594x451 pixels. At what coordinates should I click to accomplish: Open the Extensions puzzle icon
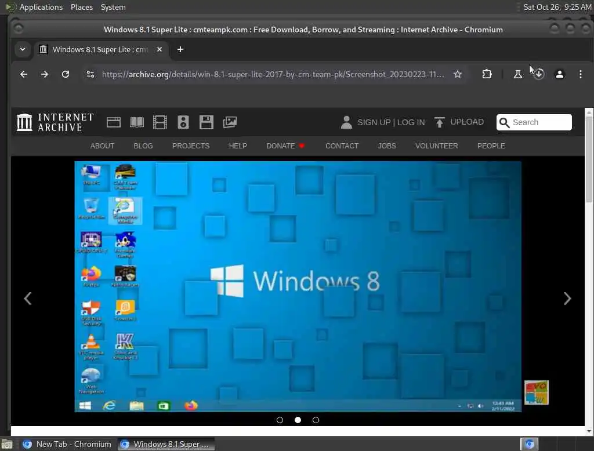point(487,74)
